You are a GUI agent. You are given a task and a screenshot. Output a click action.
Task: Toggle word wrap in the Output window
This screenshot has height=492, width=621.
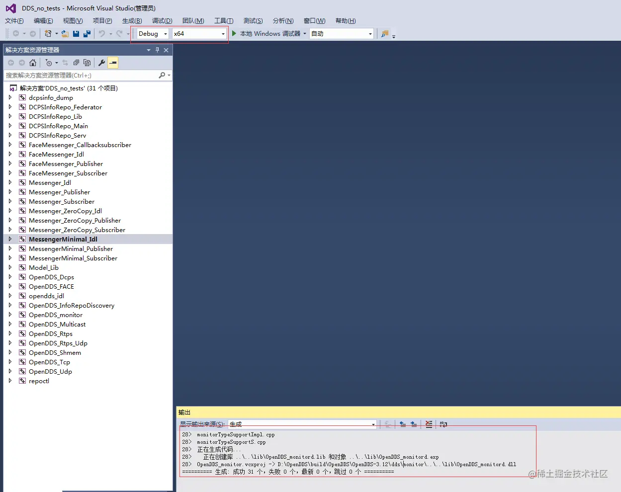point(443,424)
